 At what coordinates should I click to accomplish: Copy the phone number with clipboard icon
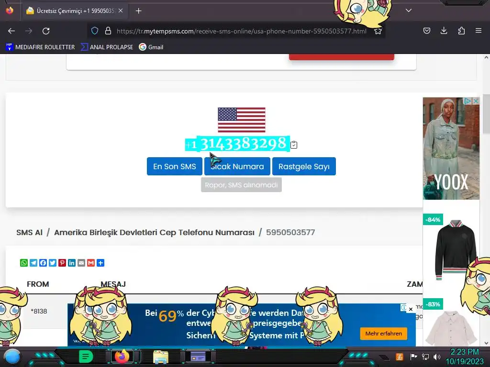point(294,145)
